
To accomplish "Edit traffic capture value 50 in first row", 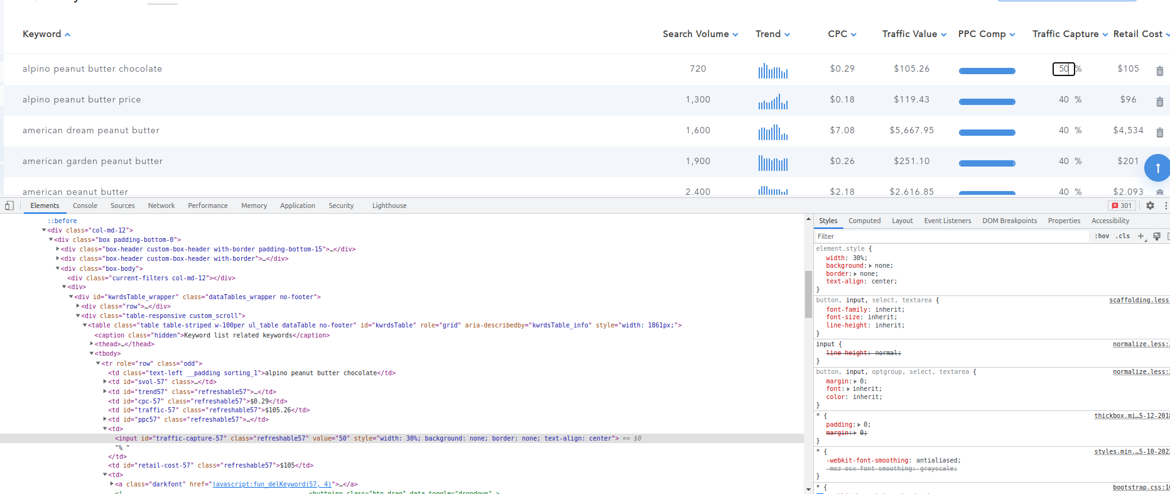I will (1063, 69).
